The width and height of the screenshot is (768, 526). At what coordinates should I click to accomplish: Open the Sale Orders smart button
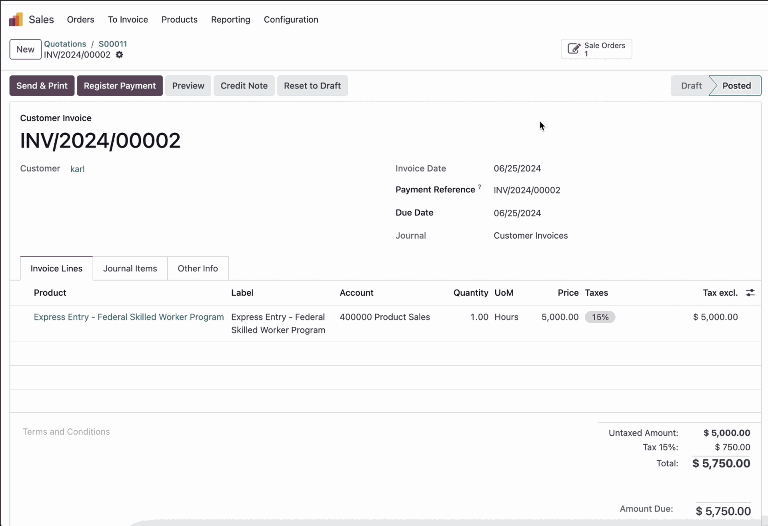pyautogui.click(x=596, y=49)
